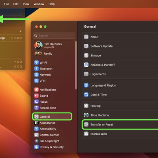This screenshot has height=158, width=158.
Task: Click the Accessibility icon in sidebar
Action: click(36, 129)
